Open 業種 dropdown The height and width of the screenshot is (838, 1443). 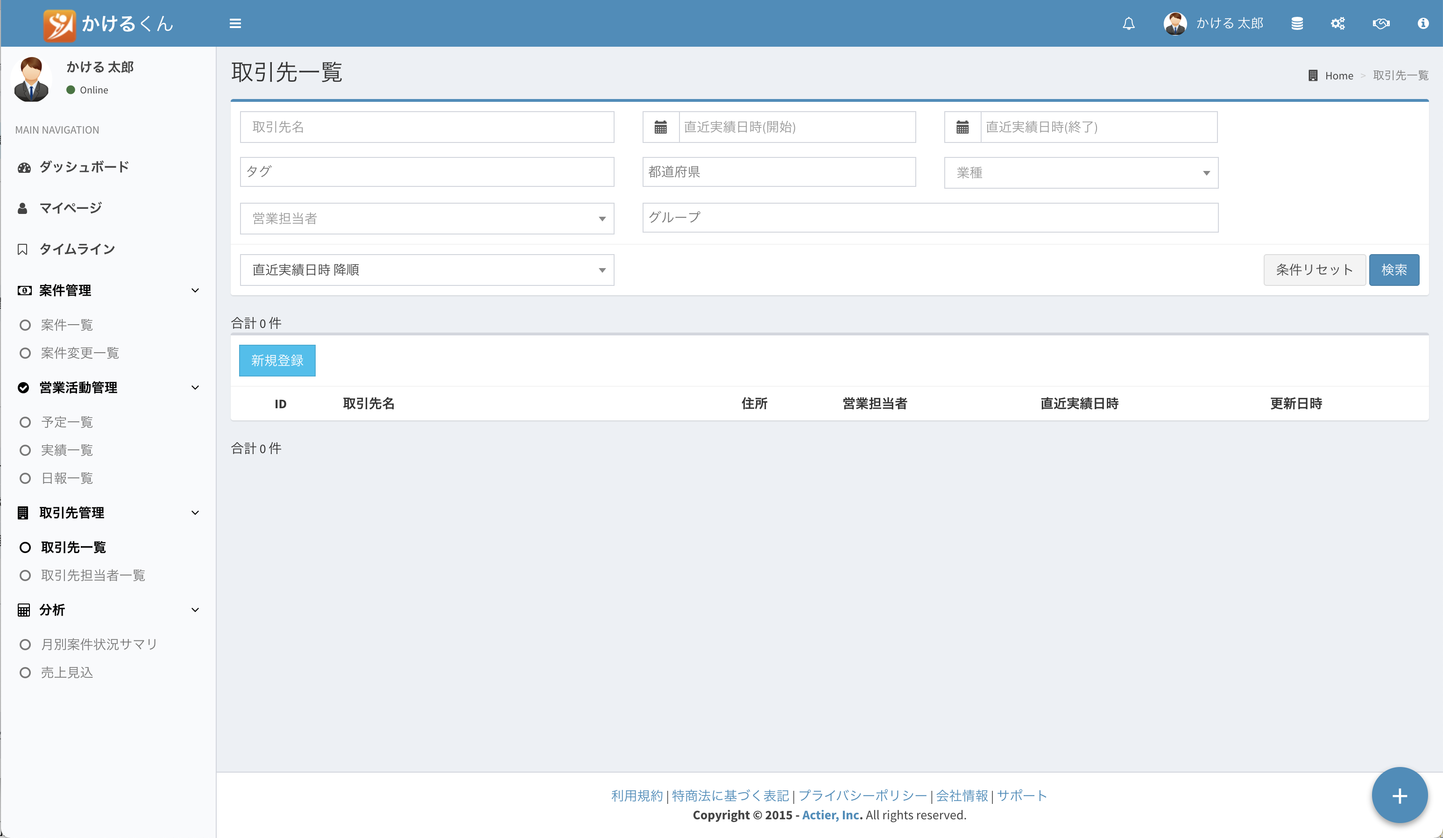1081,173
